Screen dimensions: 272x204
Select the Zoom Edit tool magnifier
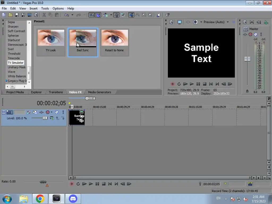click(150, 15)
